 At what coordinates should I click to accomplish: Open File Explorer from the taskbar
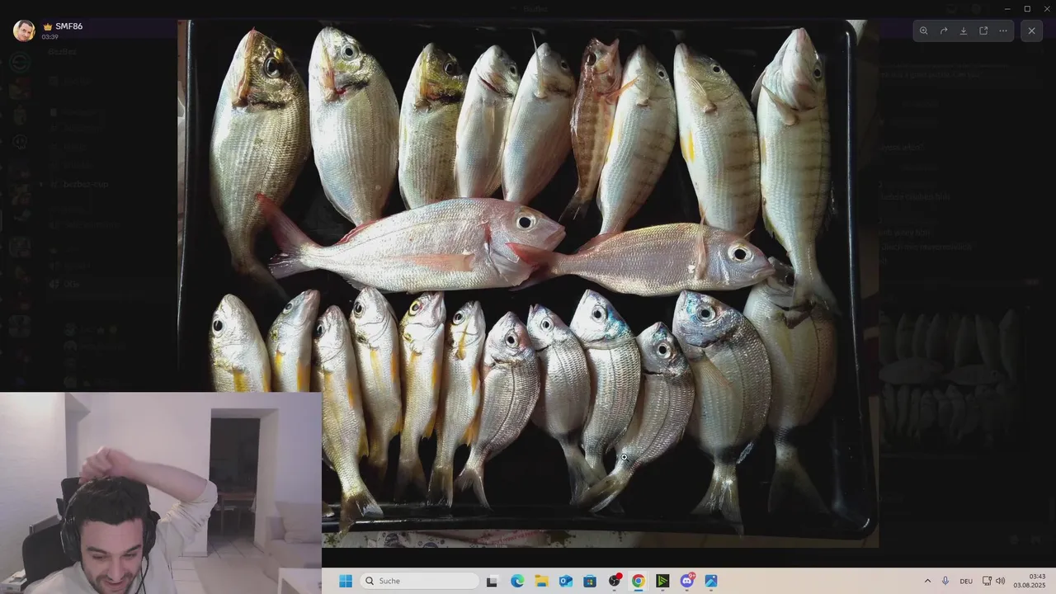[x=541, y=581]
